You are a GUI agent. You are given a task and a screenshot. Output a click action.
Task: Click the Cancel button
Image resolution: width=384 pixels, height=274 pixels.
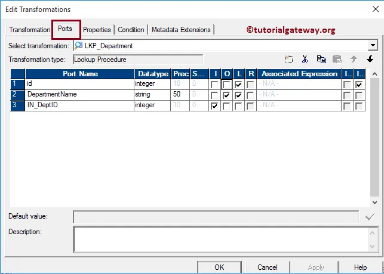pos(267,267)
